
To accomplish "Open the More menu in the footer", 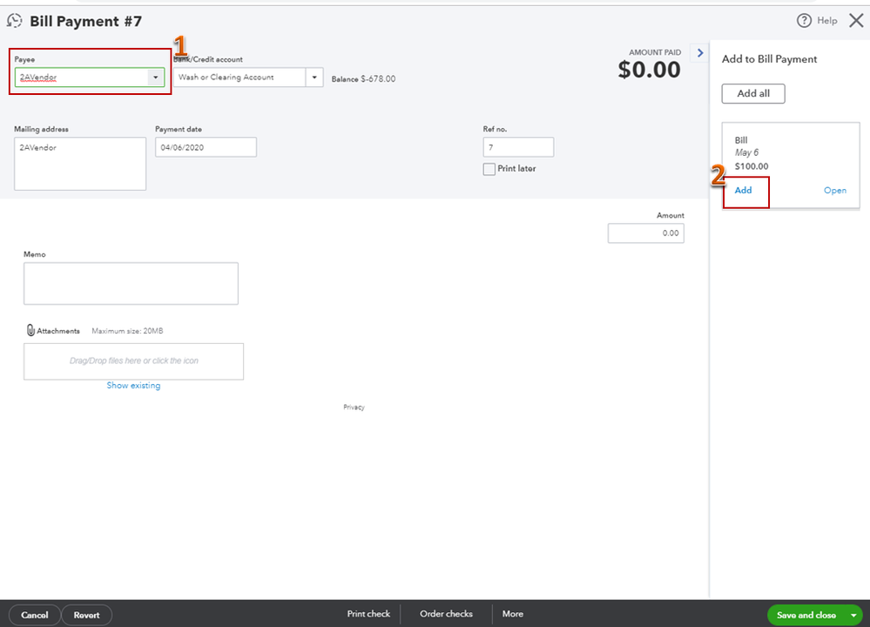I will (x=513, y=614).
